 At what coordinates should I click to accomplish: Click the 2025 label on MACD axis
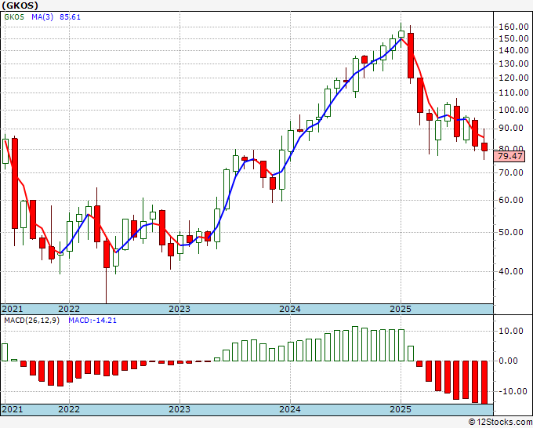click(401, 409)
